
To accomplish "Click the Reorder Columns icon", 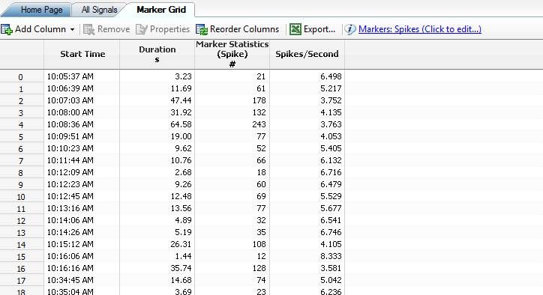I will [202, 29].
